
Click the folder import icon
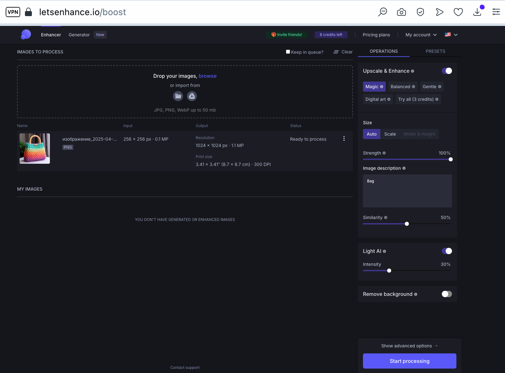(178, 96)
